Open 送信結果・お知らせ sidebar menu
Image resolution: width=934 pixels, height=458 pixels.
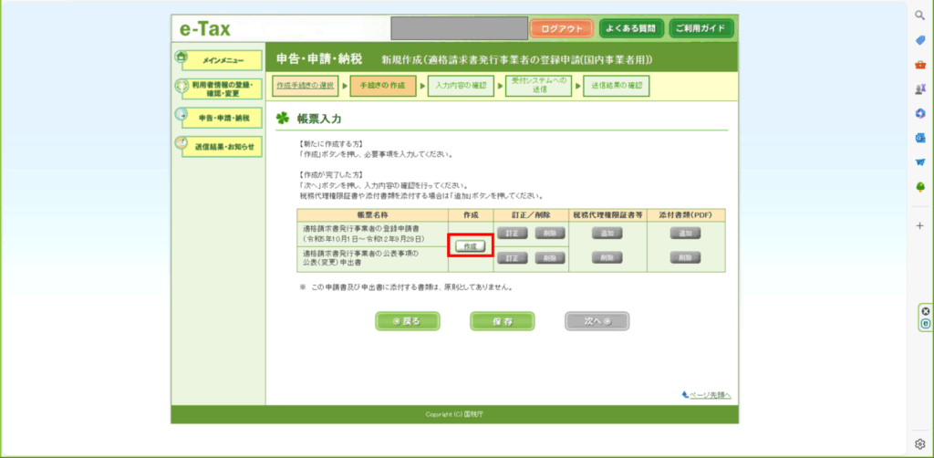223,147
